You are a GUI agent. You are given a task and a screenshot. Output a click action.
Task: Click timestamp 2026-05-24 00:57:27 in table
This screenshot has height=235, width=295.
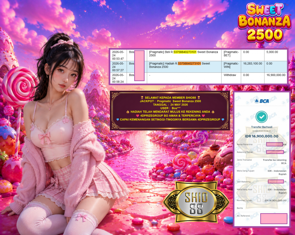pos(118,67)
